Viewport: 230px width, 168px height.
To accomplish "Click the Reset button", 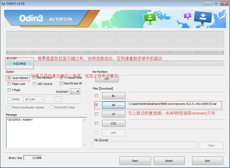I will pos(169,161).
